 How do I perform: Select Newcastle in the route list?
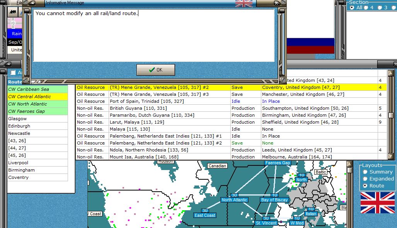[x=38, y=133]
